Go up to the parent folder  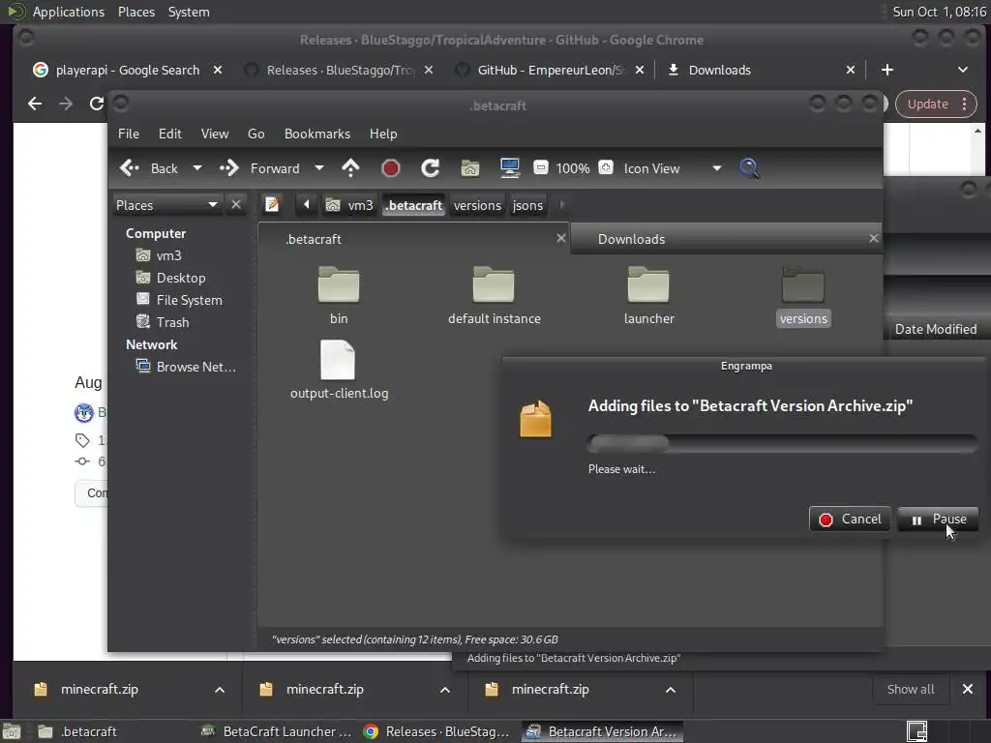[x=350, y=168]
